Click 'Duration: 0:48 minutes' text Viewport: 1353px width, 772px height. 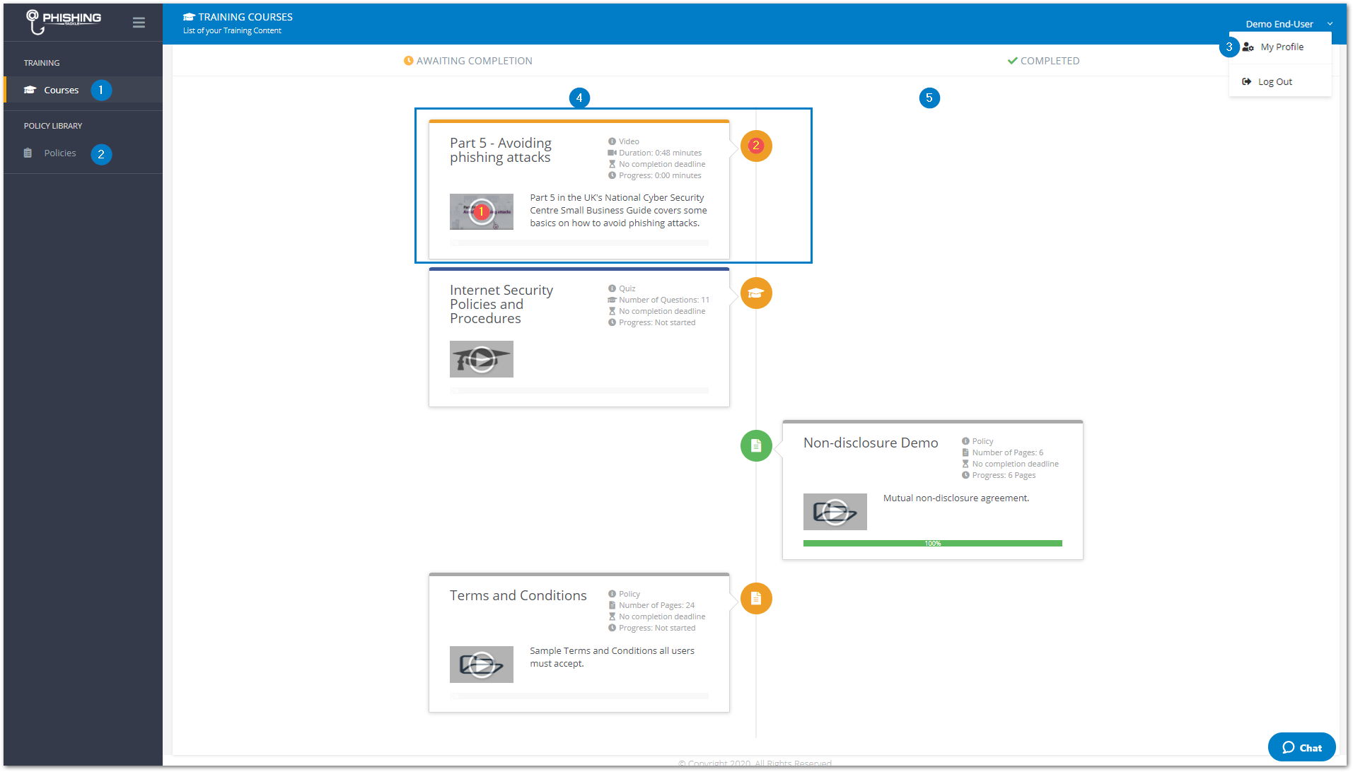(660, 153)
